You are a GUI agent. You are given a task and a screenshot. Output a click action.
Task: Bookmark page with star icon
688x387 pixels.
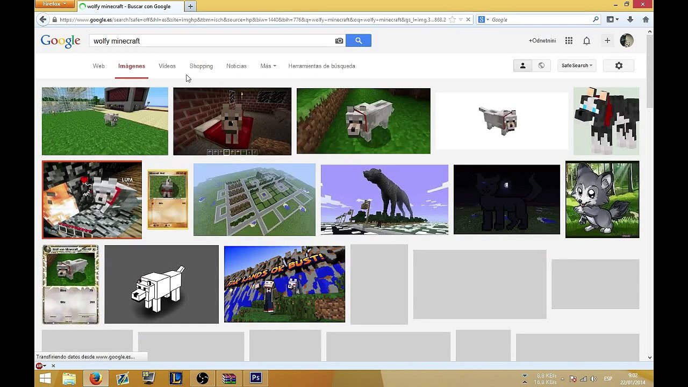pos(453,19)
